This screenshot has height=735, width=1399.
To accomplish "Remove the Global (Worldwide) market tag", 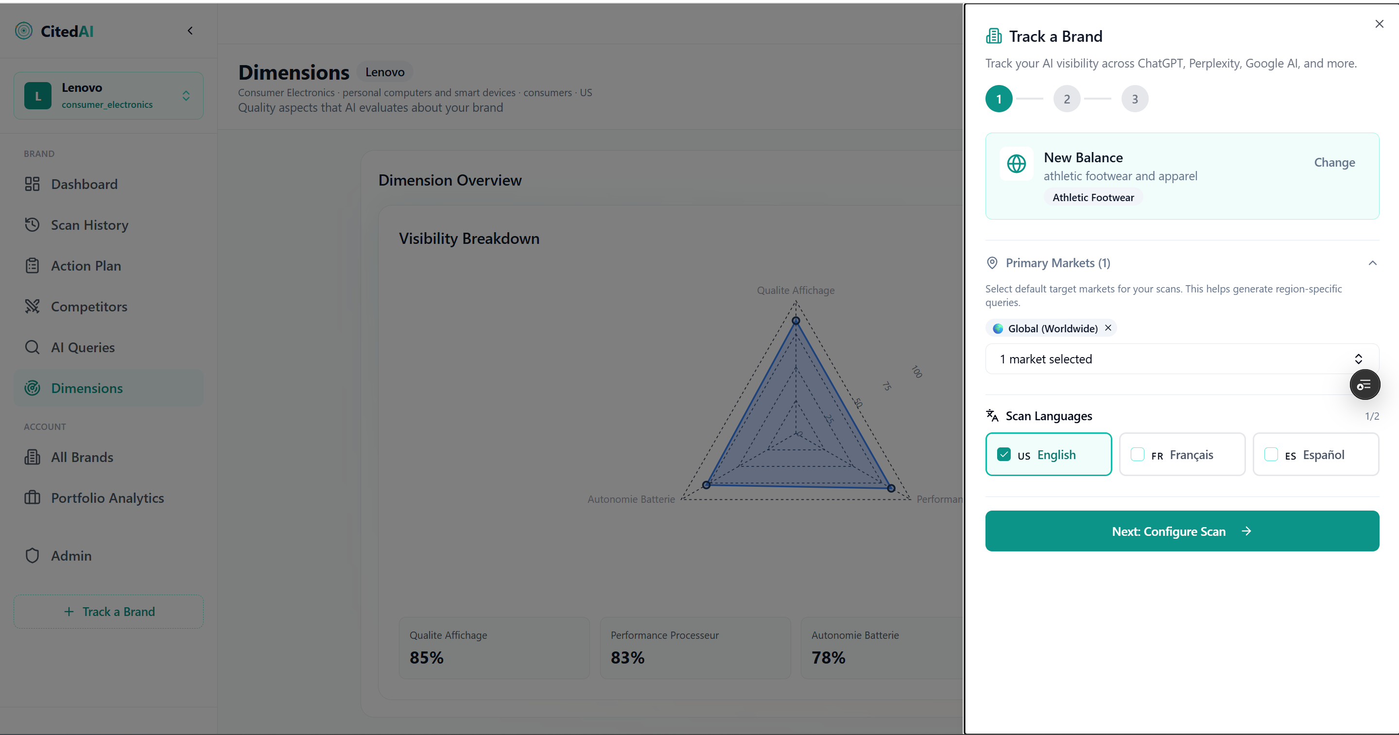I will tap(1108, 328).
